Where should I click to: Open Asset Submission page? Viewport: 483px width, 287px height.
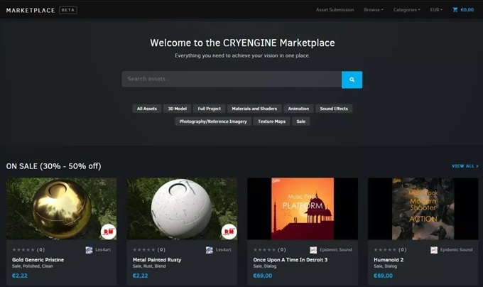click(x=335, y=10)
